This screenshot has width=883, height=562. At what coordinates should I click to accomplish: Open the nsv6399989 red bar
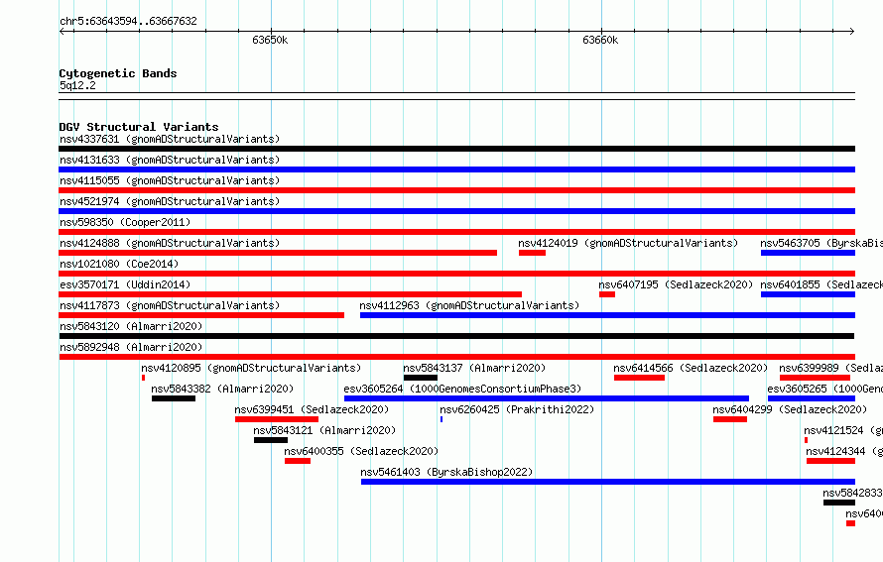point(815,378)
